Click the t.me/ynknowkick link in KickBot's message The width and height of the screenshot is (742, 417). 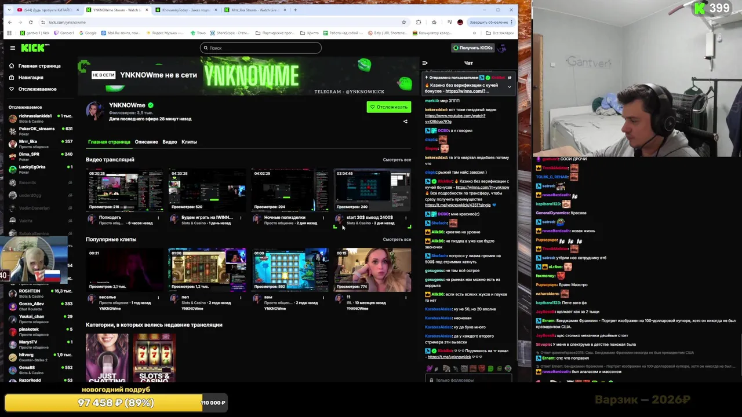(x=449, y=357)
